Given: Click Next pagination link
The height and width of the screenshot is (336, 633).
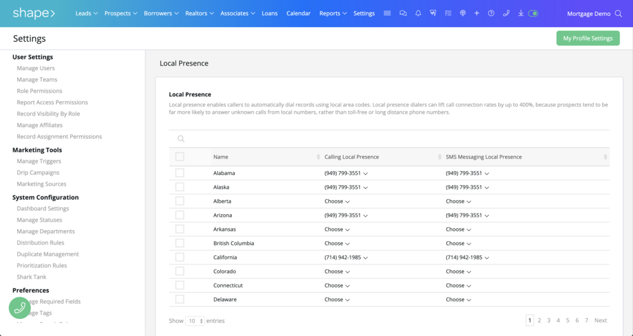Looking at the screenshot, I should click(601, 320).
